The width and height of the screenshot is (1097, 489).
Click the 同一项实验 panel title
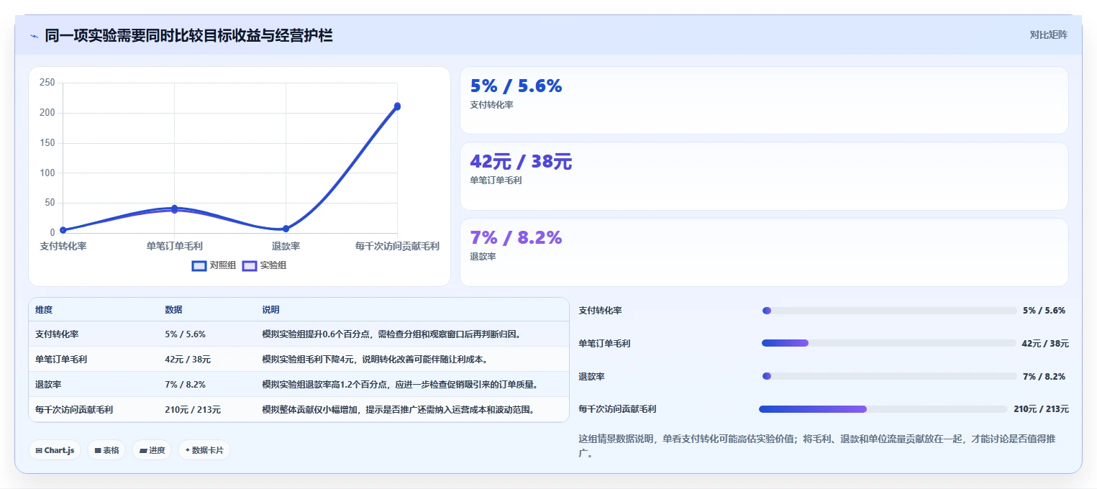point(188,36)
